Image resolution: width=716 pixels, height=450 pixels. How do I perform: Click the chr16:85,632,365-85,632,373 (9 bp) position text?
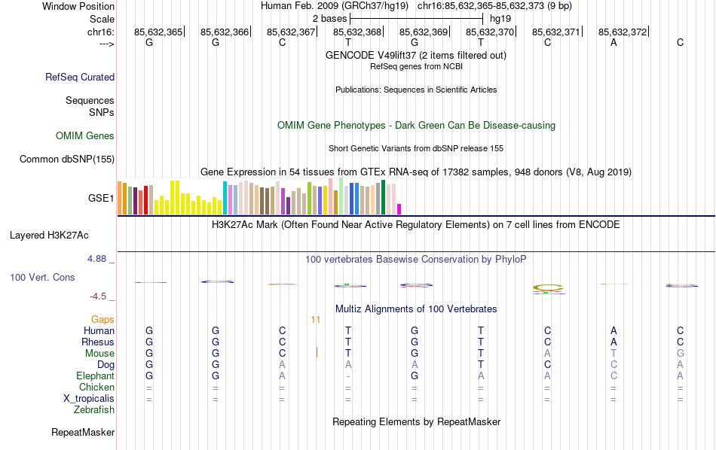494,6
